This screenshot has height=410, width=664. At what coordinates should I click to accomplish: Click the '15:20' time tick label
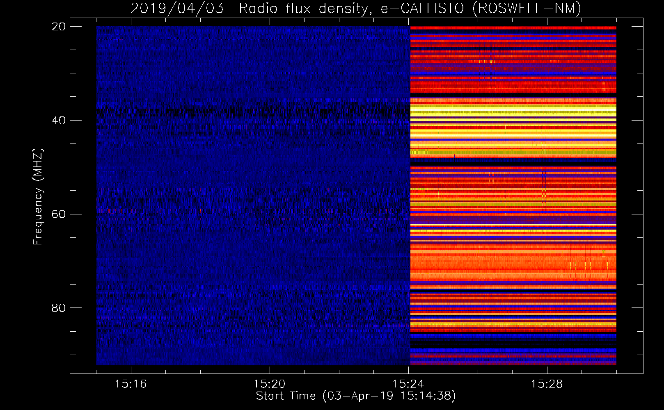point(269,384)
